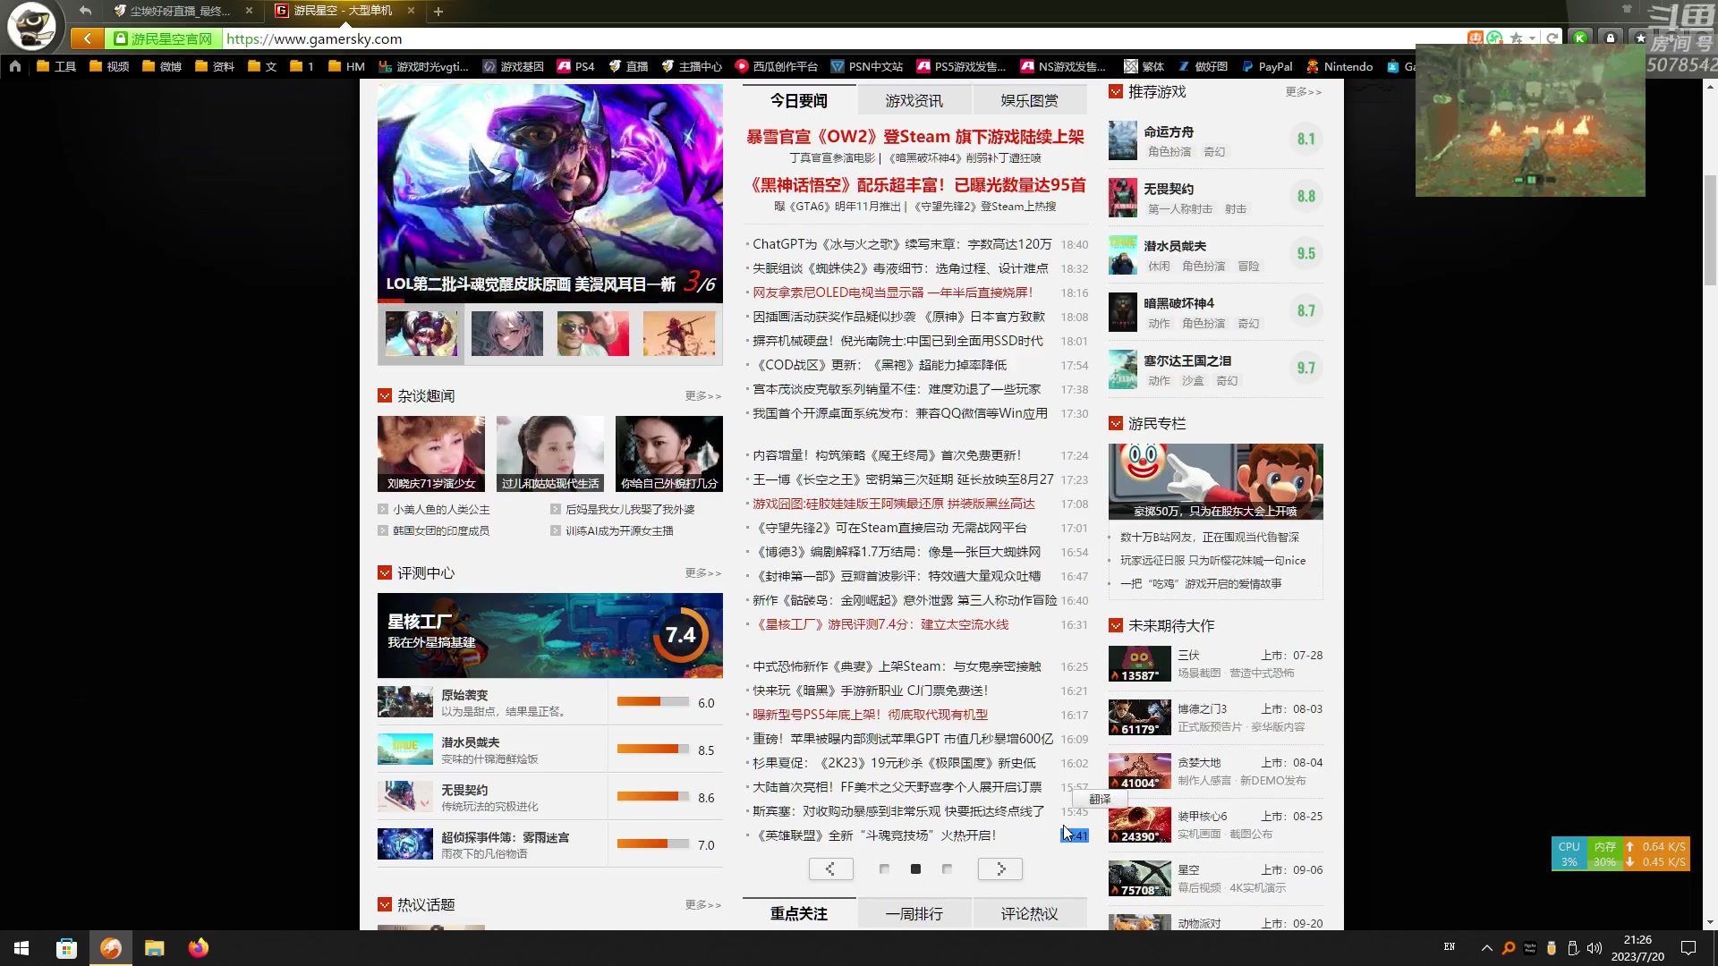Select the first news pagination dot

click(884, 869)
